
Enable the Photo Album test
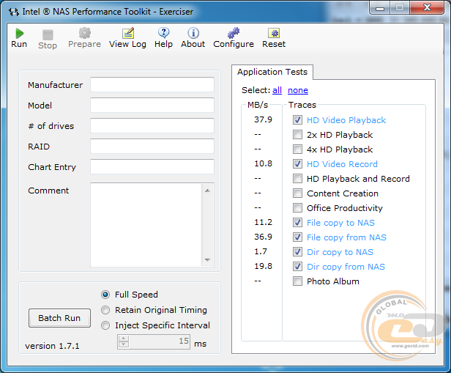tap(297, 281)
